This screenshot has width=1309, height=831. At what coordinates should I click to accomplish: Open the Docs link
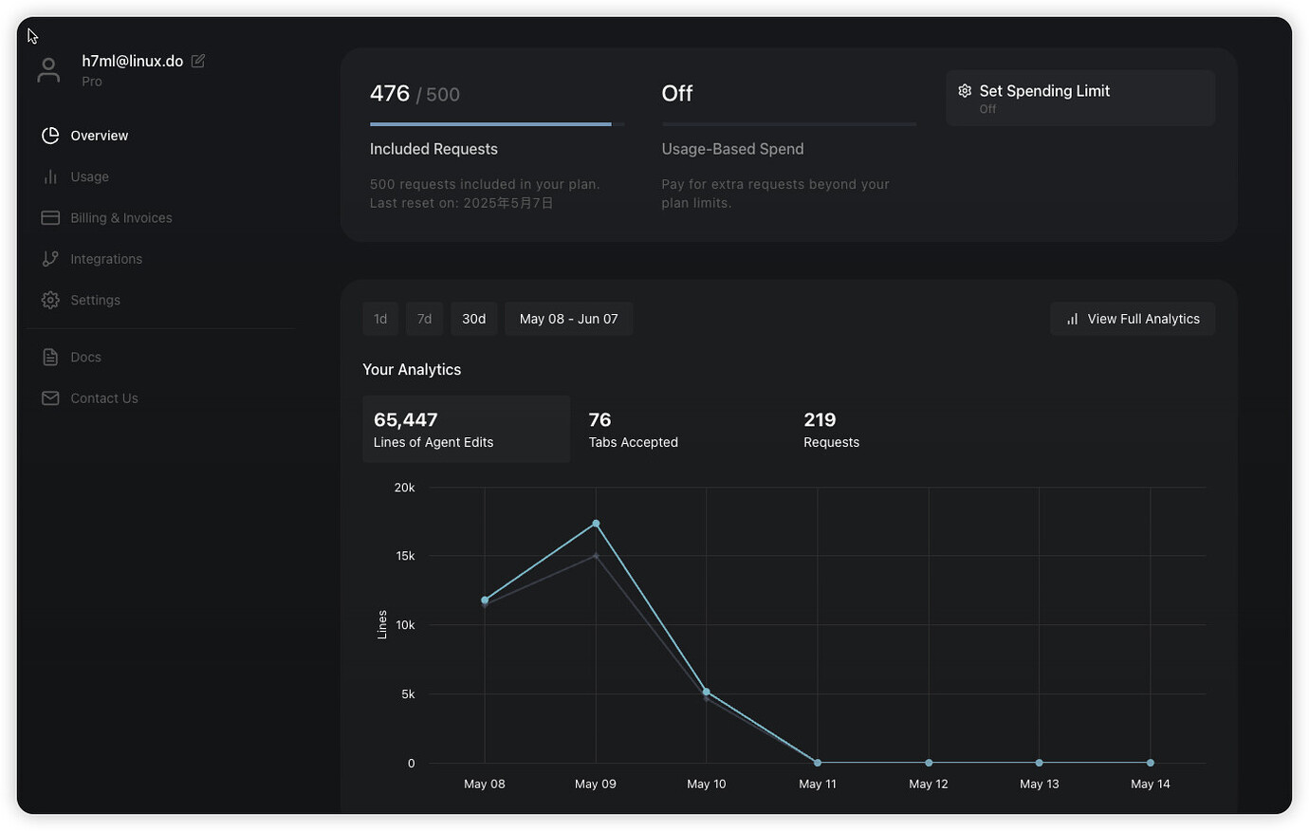coord(85,357)
